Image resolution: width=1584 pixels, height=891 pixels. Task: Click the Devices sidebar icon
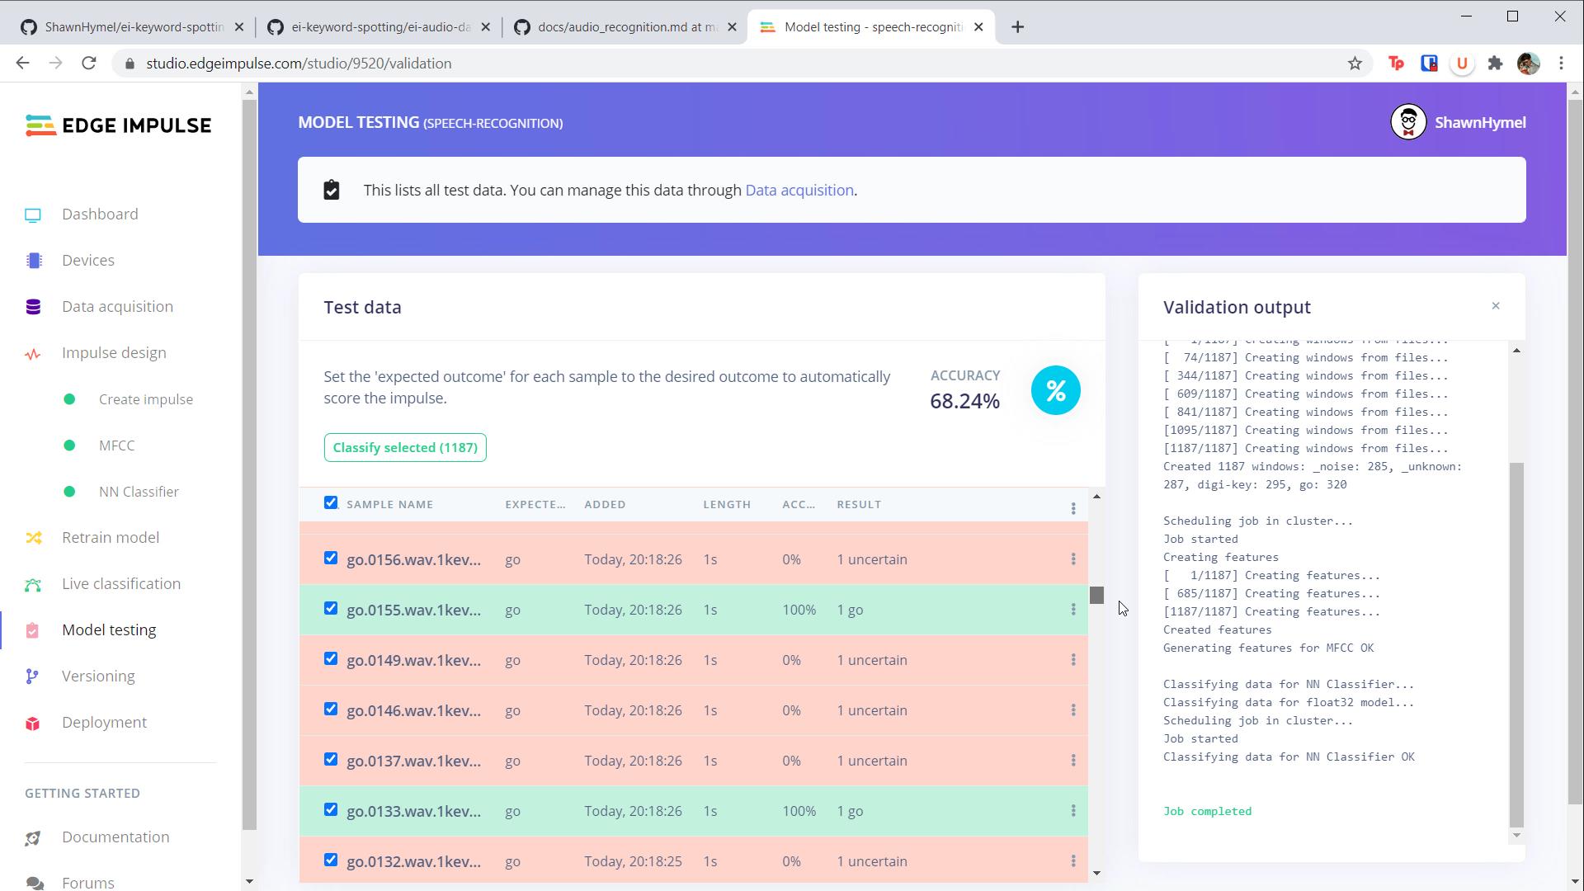click(35, 260)
